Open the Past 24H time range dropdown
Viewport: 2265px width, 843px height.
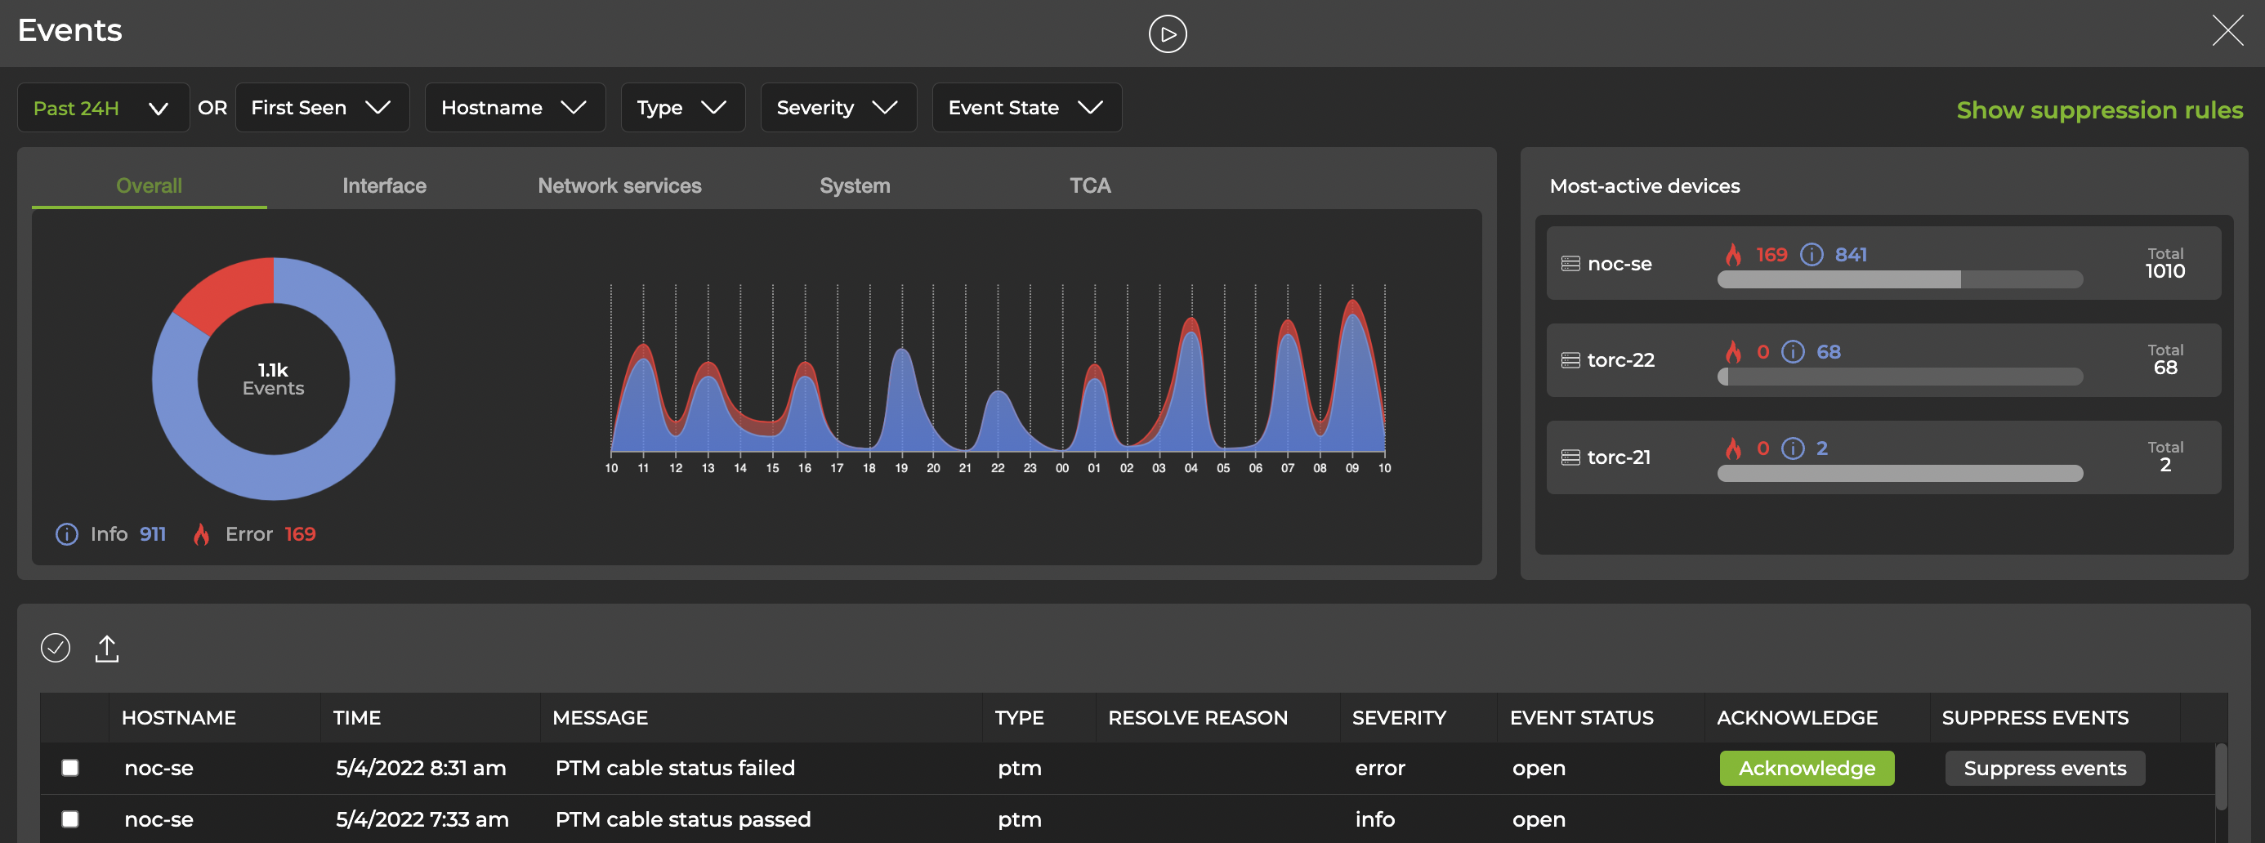103,107
